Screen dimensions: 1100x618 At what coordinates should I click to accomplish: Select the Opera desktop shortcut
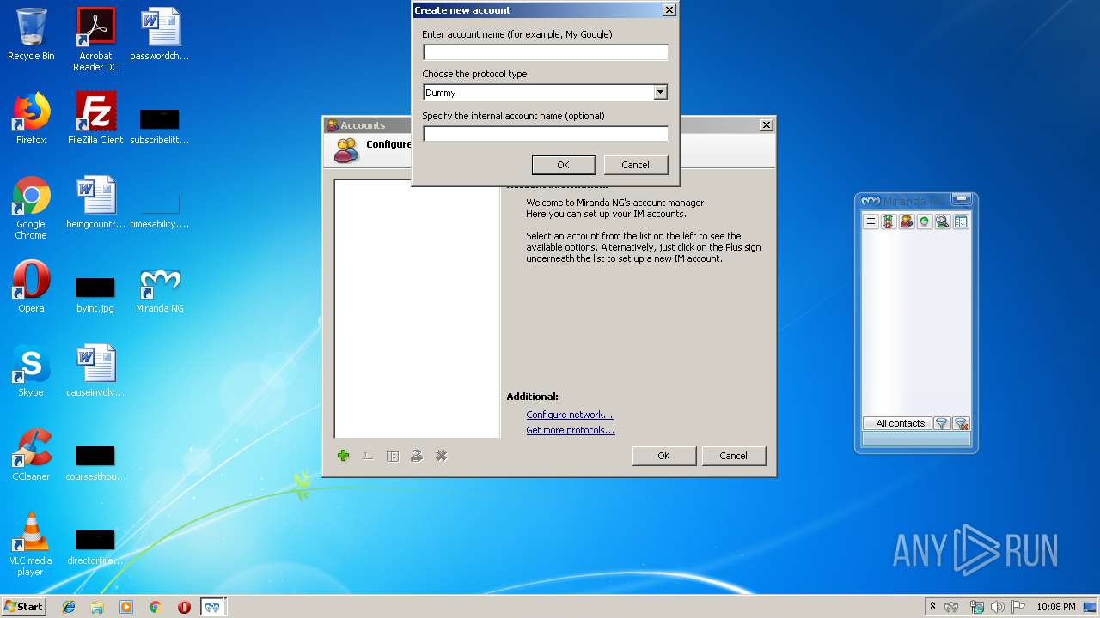[x=31, y=287]
